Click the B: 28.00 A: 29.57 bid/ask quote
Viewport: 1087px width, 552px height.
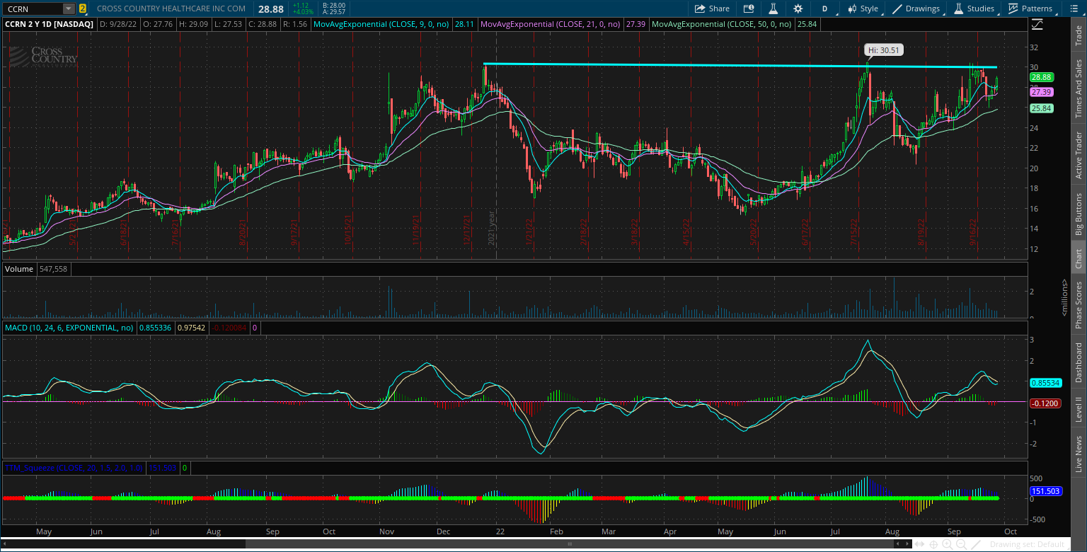333,8
